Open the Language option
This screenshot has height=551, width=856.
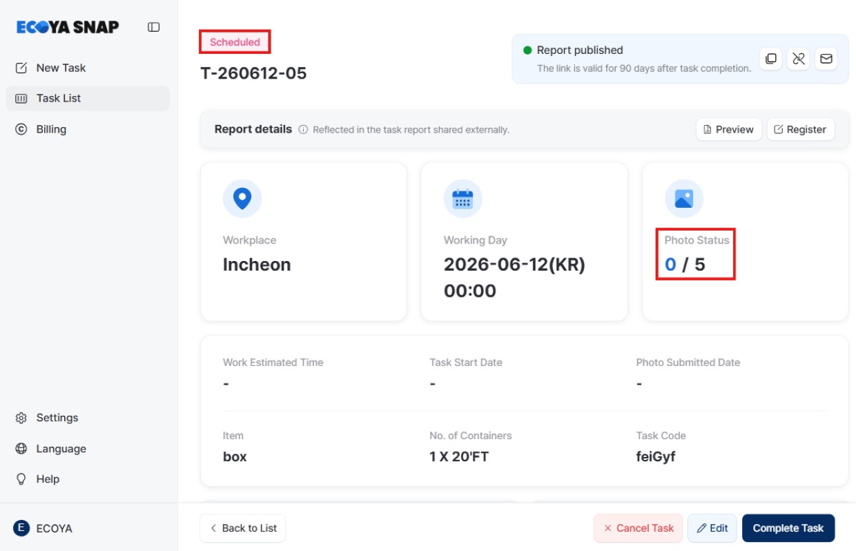click(x=88, y=449)
